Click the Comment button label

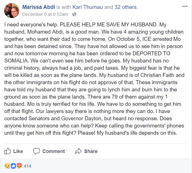(x=53, y=151)
